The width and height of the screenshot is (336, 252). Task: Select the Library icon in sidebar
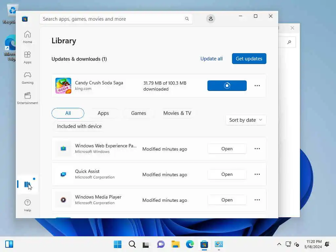[28, 184]
